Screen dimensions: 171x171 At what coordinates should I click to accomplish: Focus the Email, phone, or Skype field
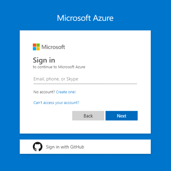coord(85,79)
